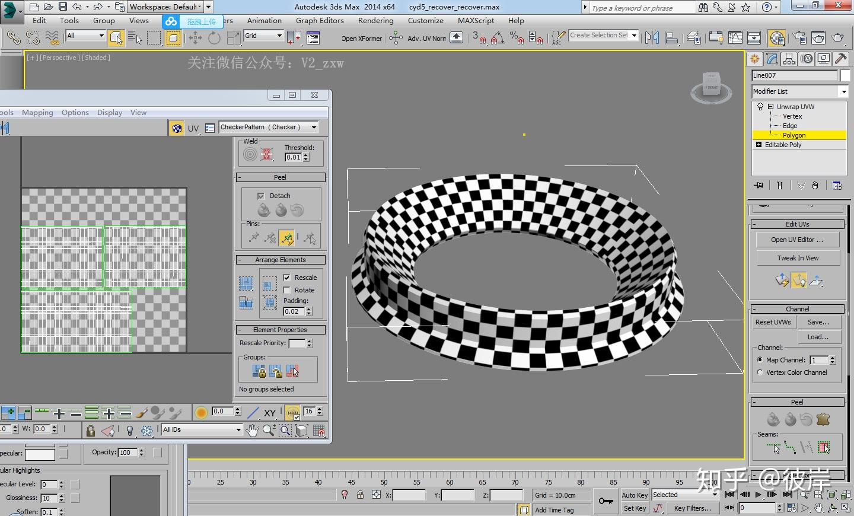Click the Specular color swatch
Image resolution: width=854 pixels, height=516 pixels.
click(40, 454)
